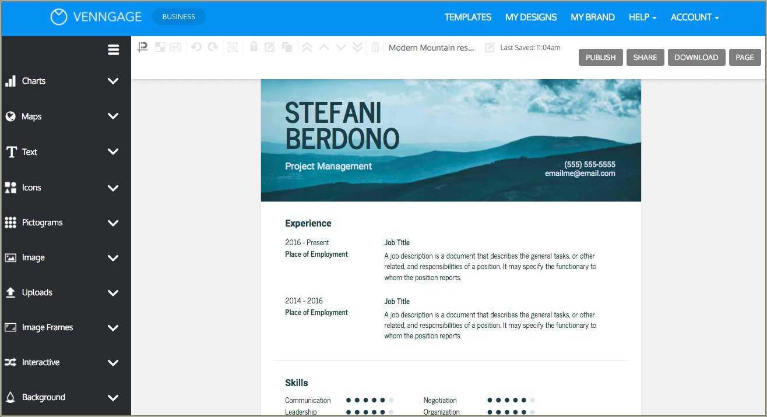The image size is (767, 417).
Task: Go to MY DESIGNS
Action: [x=531, y=17]
